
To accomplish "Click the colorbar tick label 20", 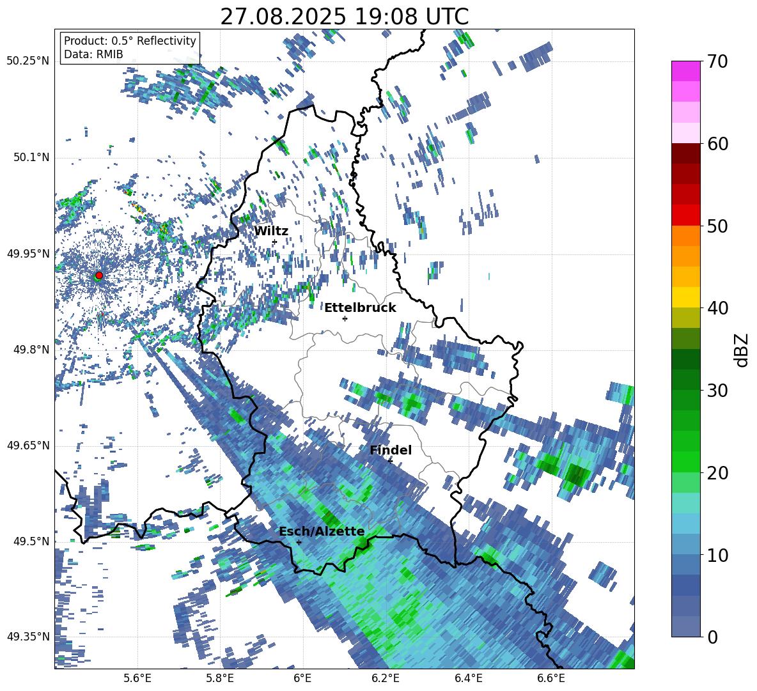I will point(718,473).
